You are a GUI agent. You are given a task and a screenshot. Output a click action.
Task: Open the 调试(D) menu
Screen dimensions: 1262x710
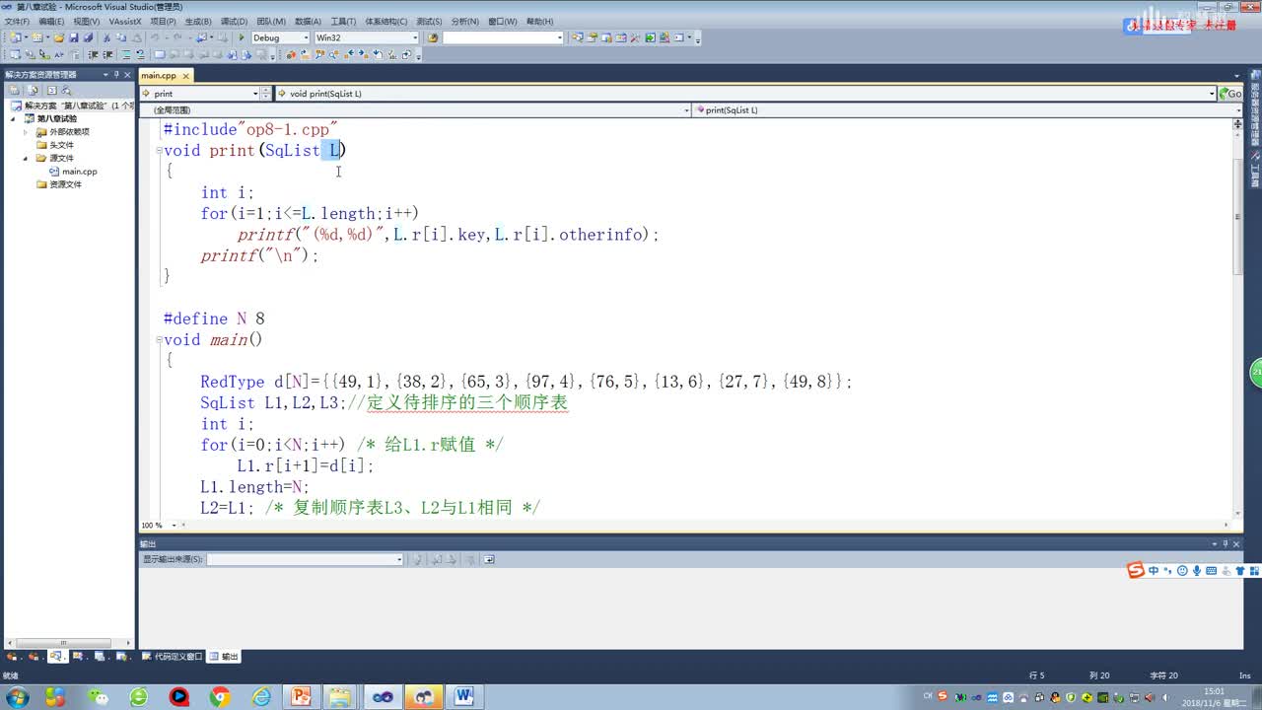(x=234, y=21)
